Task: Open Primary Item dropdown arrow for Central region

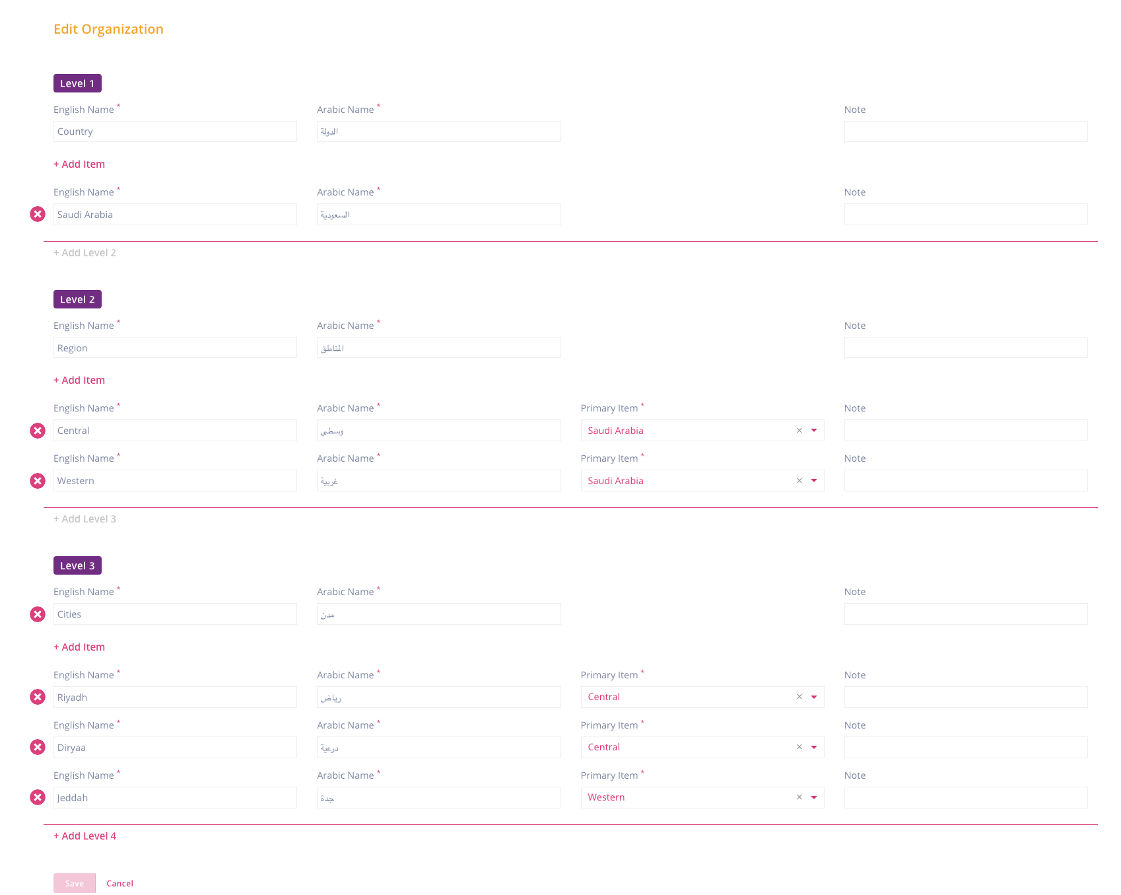Action: pos(814,431)
